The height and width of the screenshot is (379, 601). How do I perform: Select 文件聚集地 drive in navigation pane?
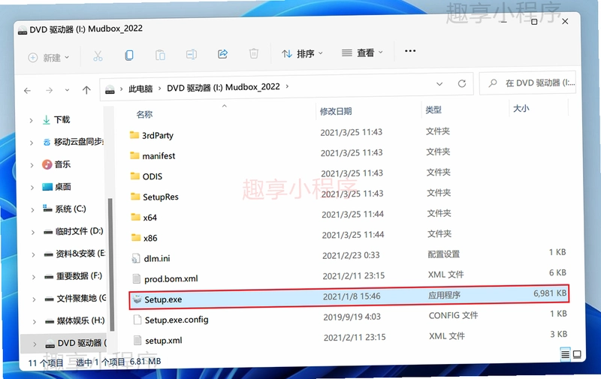pos(82,298)
